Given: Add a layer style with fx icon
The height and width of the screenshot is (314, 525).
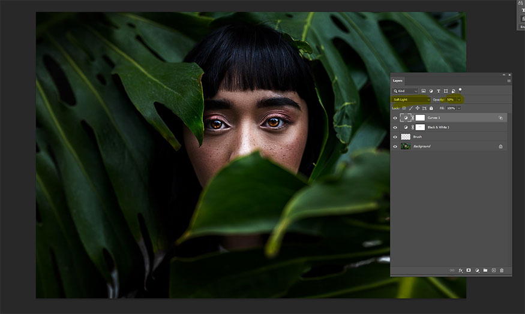Looking at the screenshot, I should click(x=460, y=270).
